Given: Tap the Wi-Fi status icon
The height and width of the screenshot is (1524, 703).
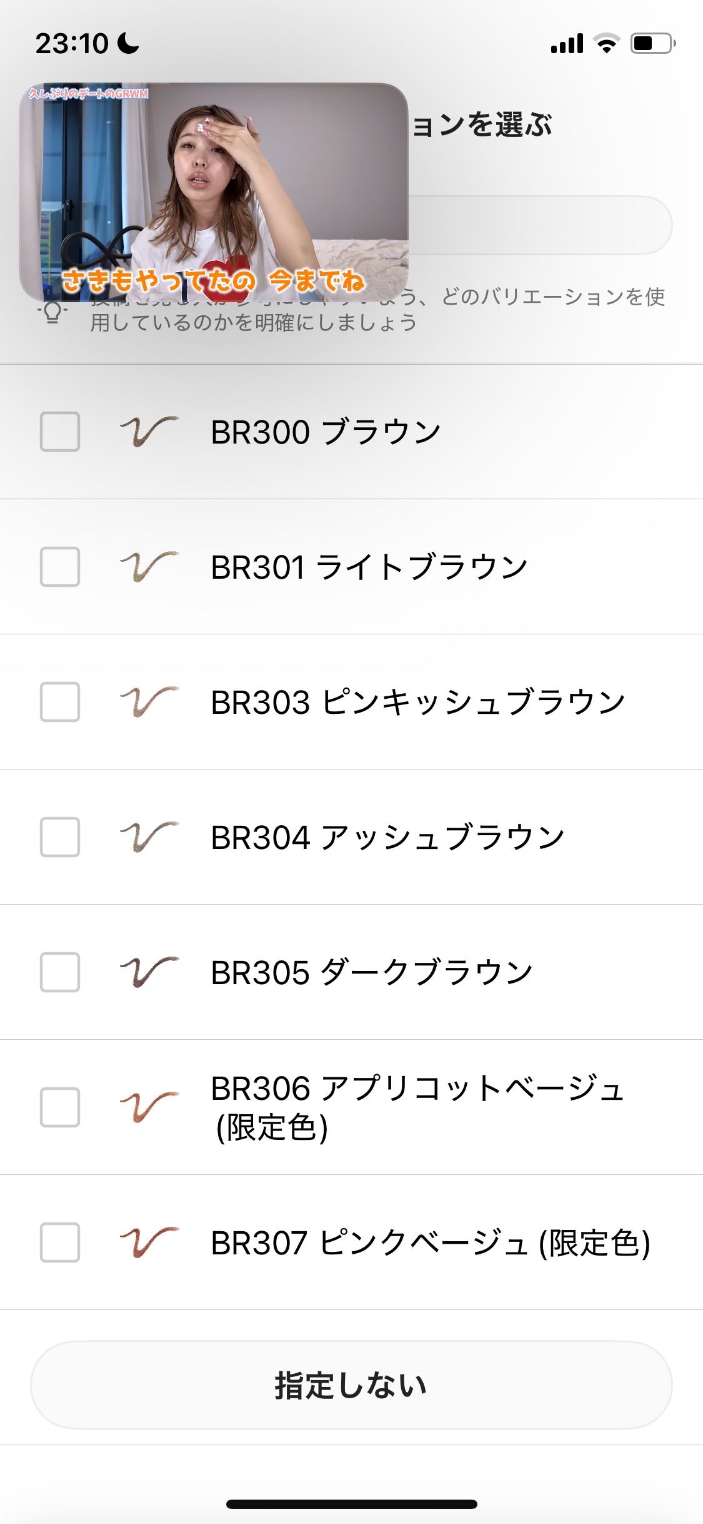Looking at the screenshot, I should pos(606,44).
